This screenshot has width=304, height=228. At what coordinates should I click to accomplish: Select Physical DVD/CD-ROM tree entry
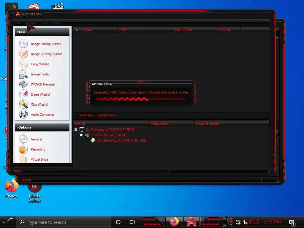click(108, 135)
